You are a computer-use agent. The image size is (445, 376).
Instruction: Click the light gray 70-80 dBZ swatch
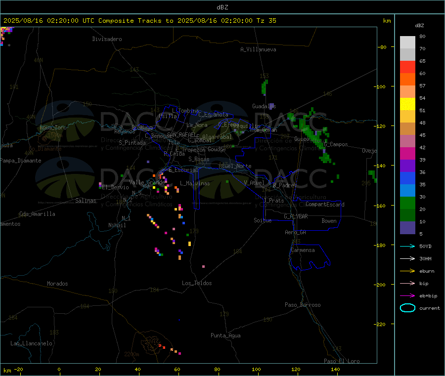click(407, 42)
